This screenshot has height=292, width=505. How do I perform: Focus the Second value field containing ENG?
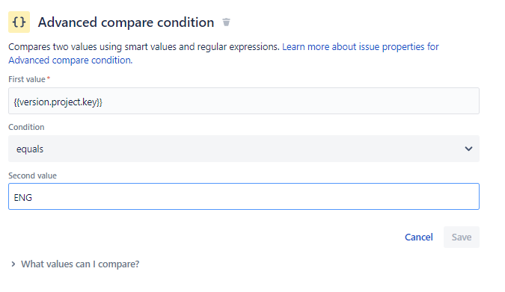(244, 196)
